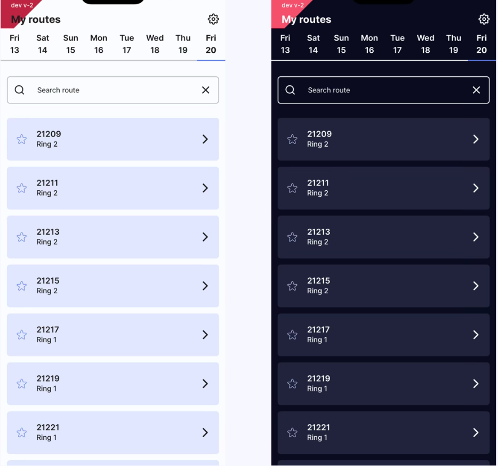Open route 21215 chevron in dark theme
This screenshot has height=466, width=498.
pos(476,286)
